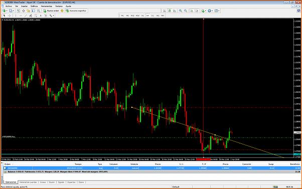Click the Profiles toolbar icon
Viewport: 302px width, 189px height.
coord(11,11)
